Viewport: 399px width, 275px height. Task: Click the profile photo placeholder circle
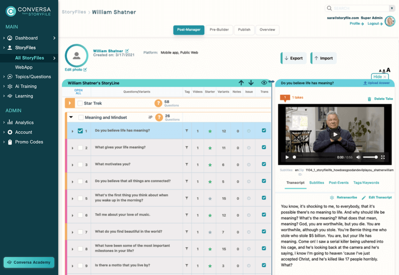click(x=76, y=56)
